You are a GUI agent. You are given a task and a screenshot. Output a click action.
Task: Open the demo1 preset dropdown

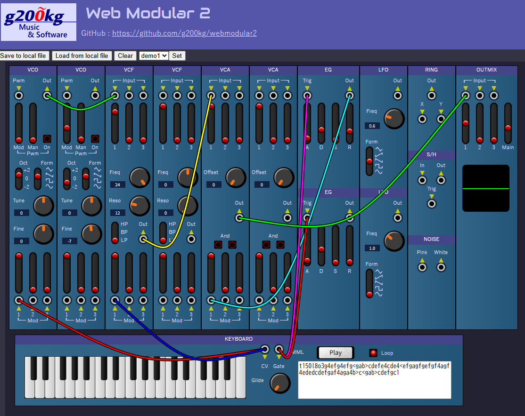click(x=154, y=56)
